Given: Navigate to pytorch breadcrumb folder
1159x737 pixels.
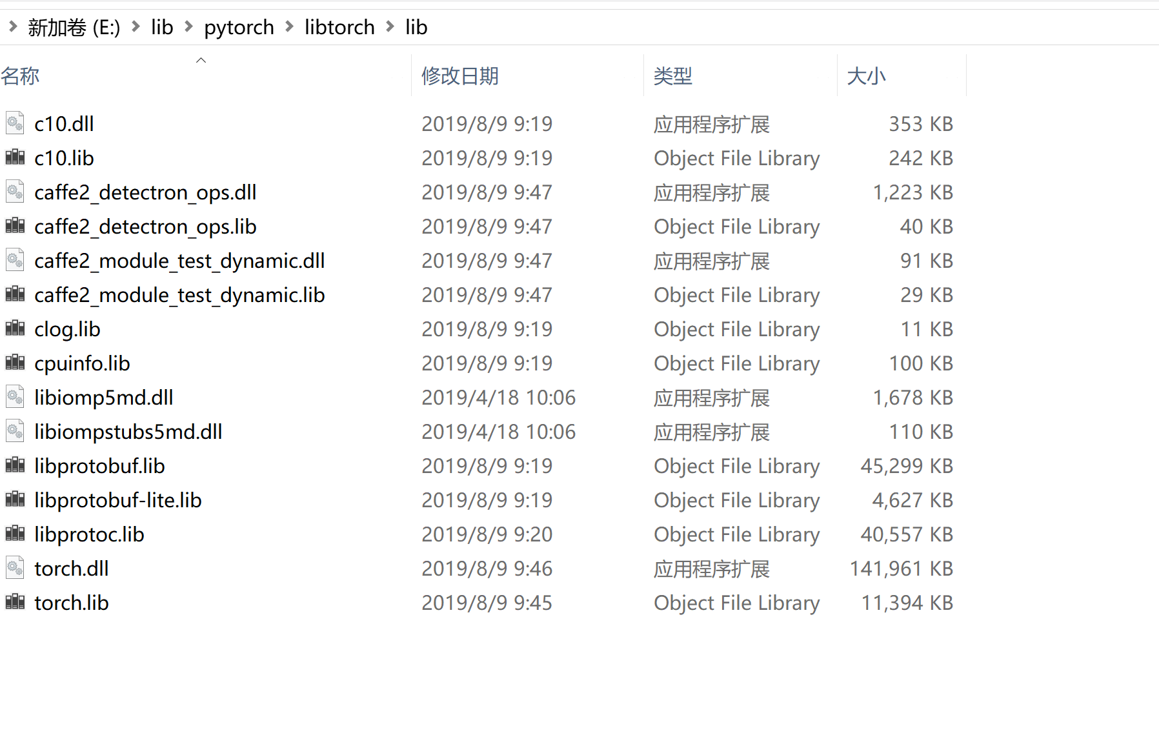Looking at the screenshot, I should (239, 27).
